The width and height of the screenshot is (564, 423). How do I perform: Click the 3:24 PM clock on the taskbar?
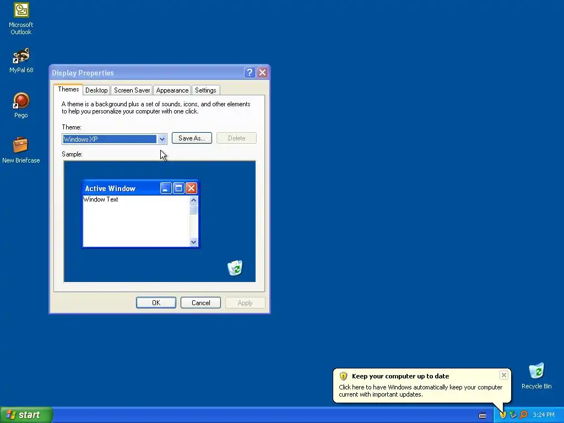click(544, 415)
